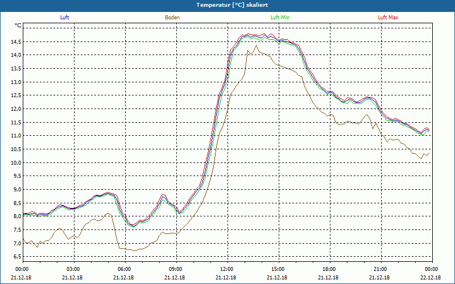Click the '11,0' y-axis value
Image resolution: width=455 pixels, height=284 pixels.
tap(16, 136)
